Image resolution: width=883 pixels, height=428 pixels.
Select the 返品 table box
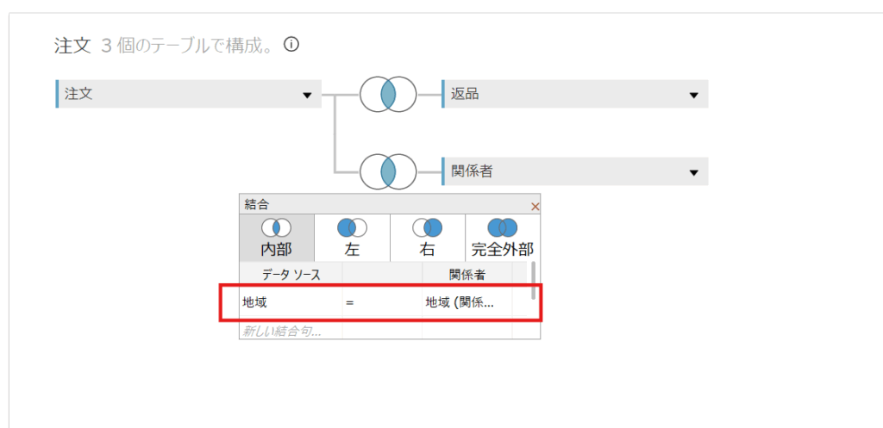coord(560,94)
